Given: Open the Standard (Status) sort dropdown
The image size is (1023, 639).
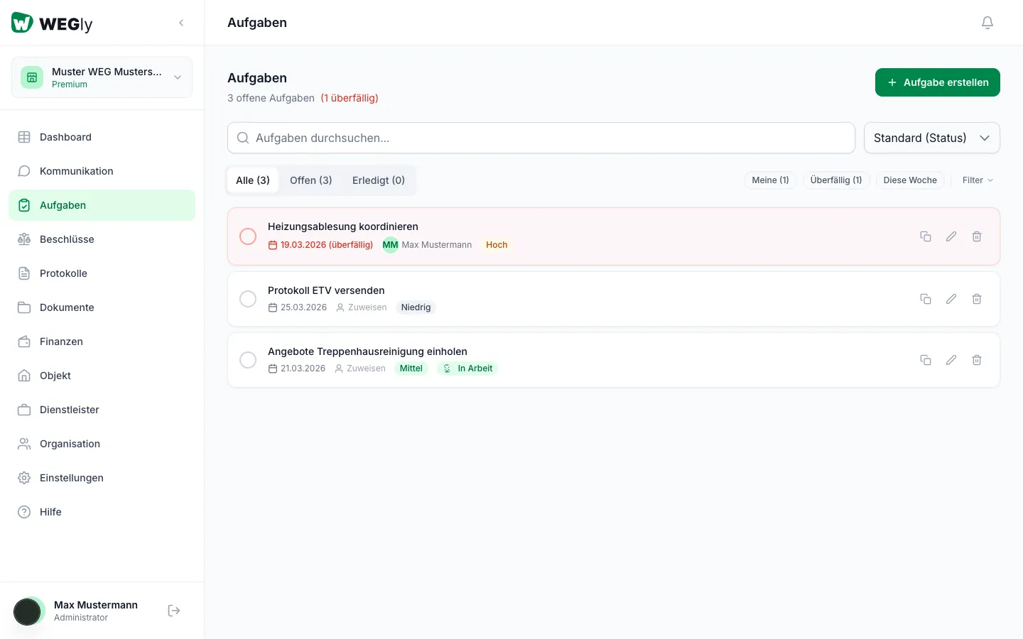Looking at the screenshot, I should click(x=932, y=138).
